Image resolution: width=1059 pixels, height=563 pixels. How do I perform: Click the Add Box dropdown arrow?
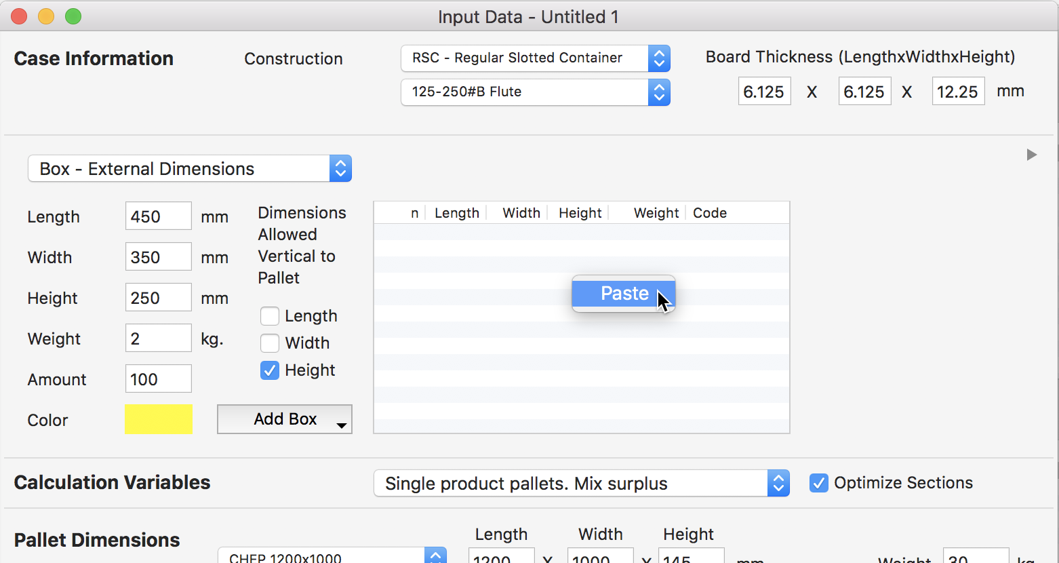[342, 425]
